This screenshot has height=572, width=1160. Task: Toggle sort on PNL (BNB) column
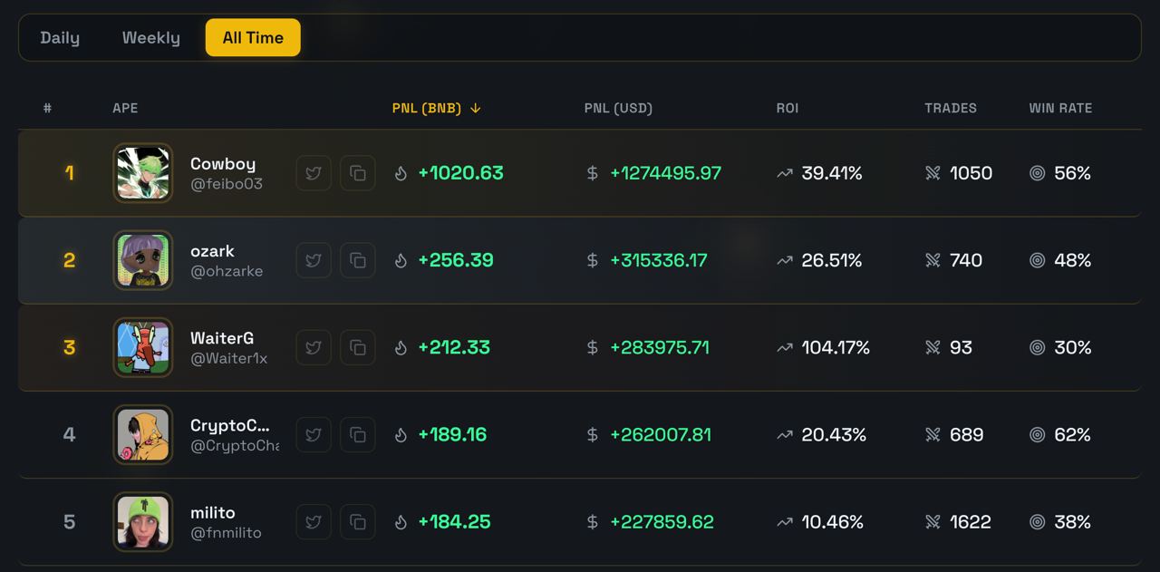436,108
